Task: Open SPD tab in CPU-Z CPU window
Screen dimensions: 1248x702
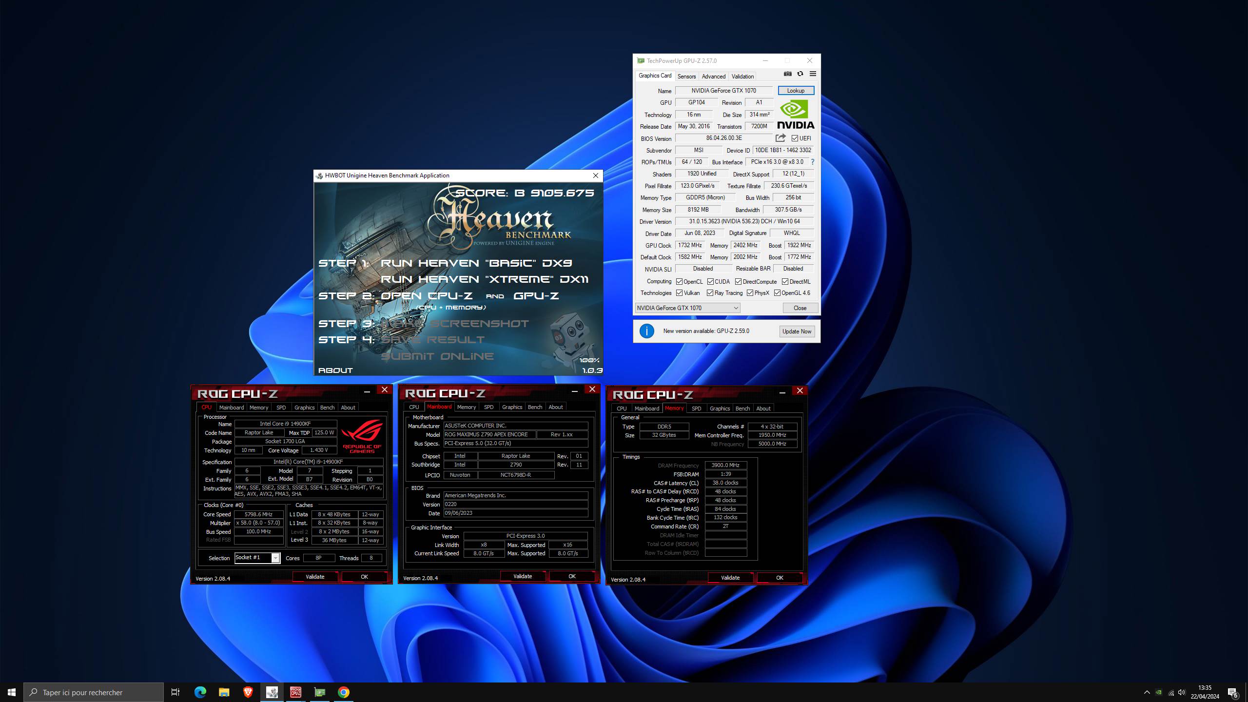Action: point(281,408)
